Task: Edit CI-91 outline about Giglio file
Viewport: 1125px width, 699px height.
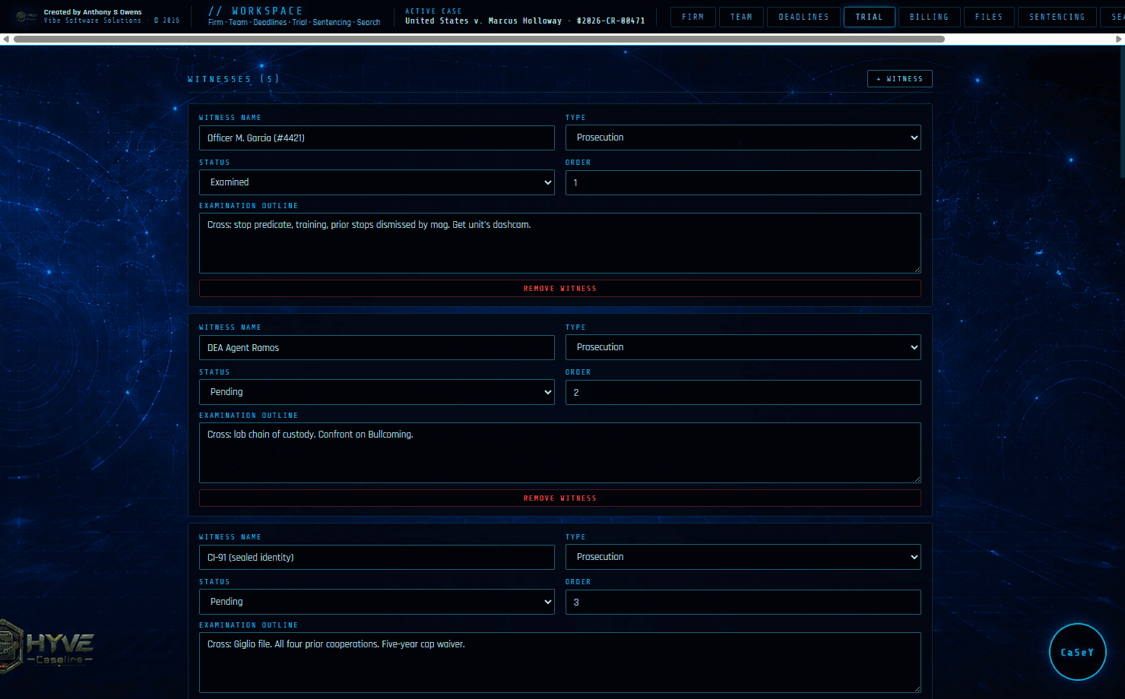Action: click(x=560, y=663)
